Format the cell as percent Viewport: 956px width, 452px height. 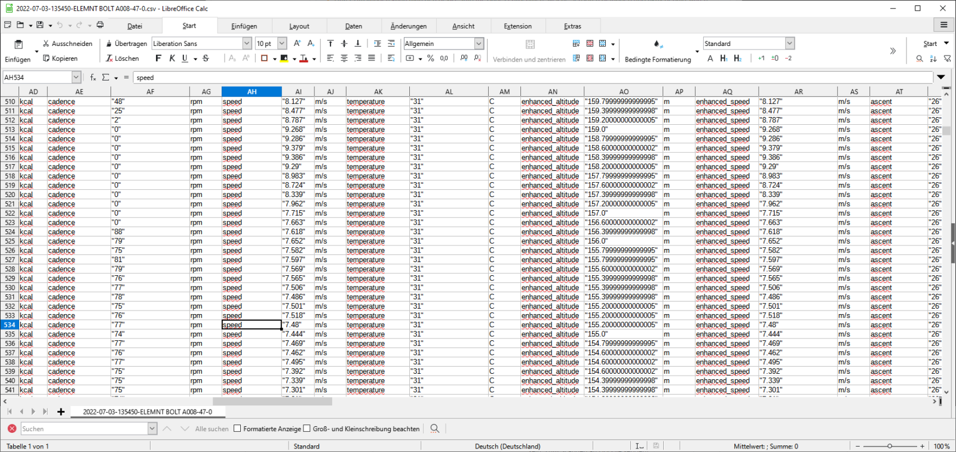click(x=430, y=59)
